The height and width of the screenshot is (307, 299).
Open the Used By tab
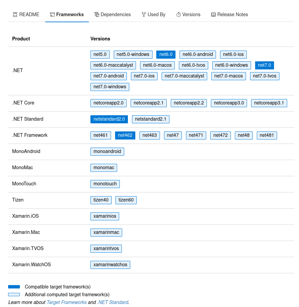coord(154,14)
